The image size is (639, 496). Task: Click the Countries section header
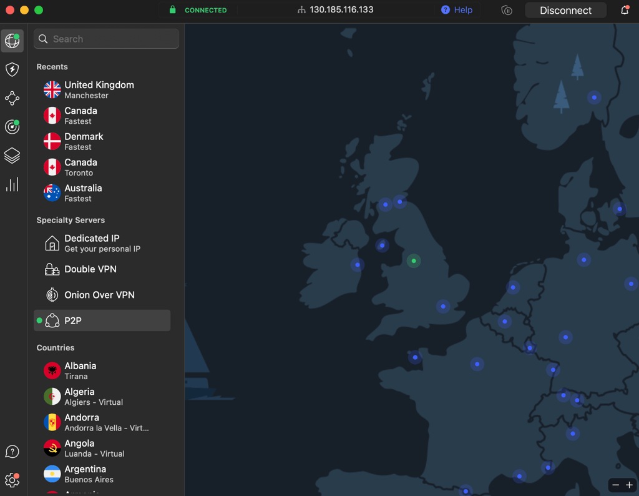[x=56, y=348]
